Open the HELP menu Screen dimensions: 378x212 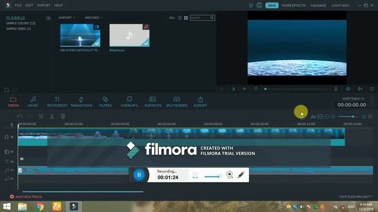tap(58, 5)
